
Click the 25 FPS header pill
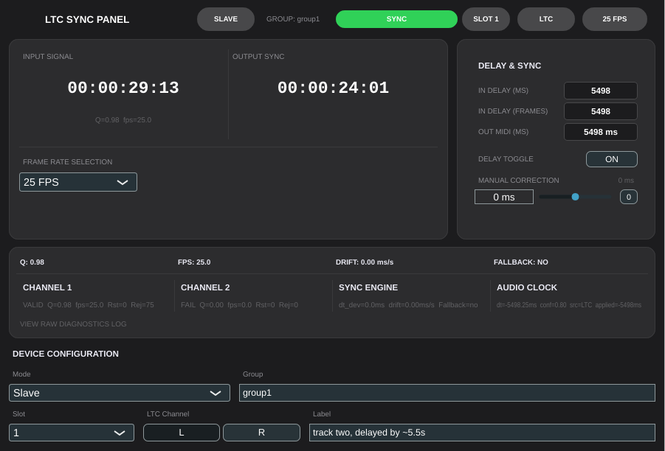[615, 19]
